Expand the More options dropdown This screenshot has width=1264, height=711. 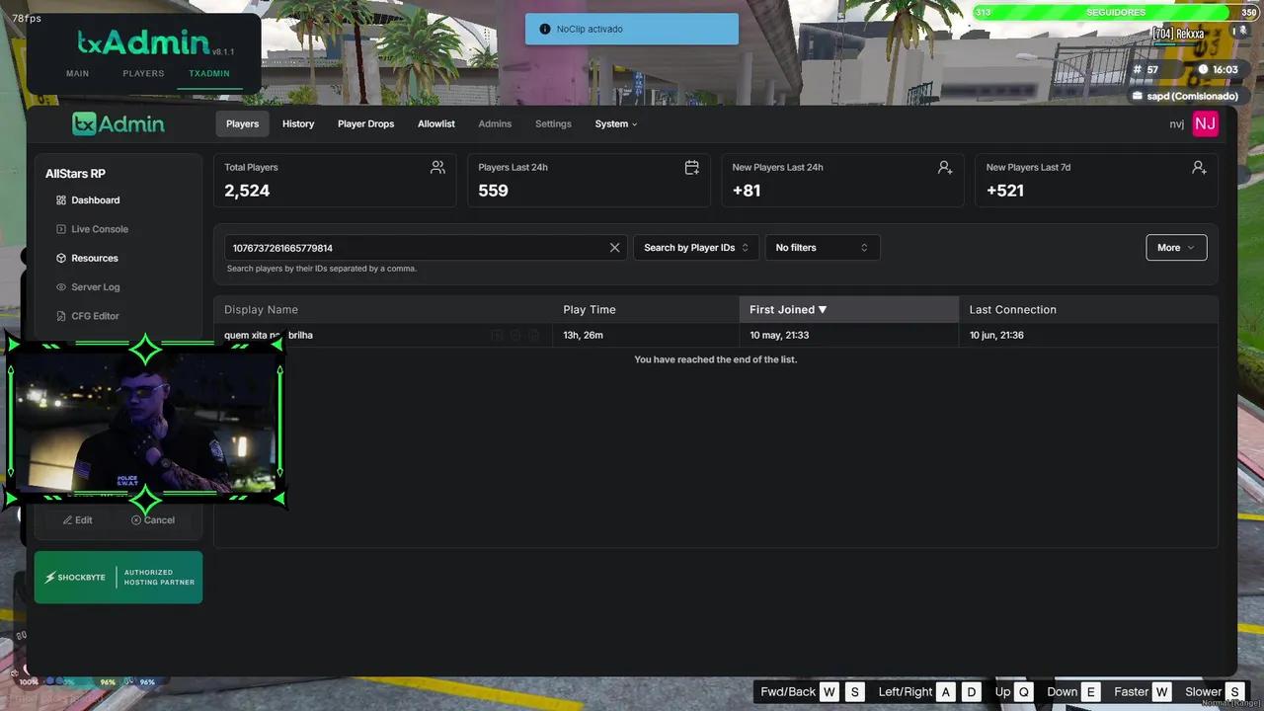(1176, 248)
